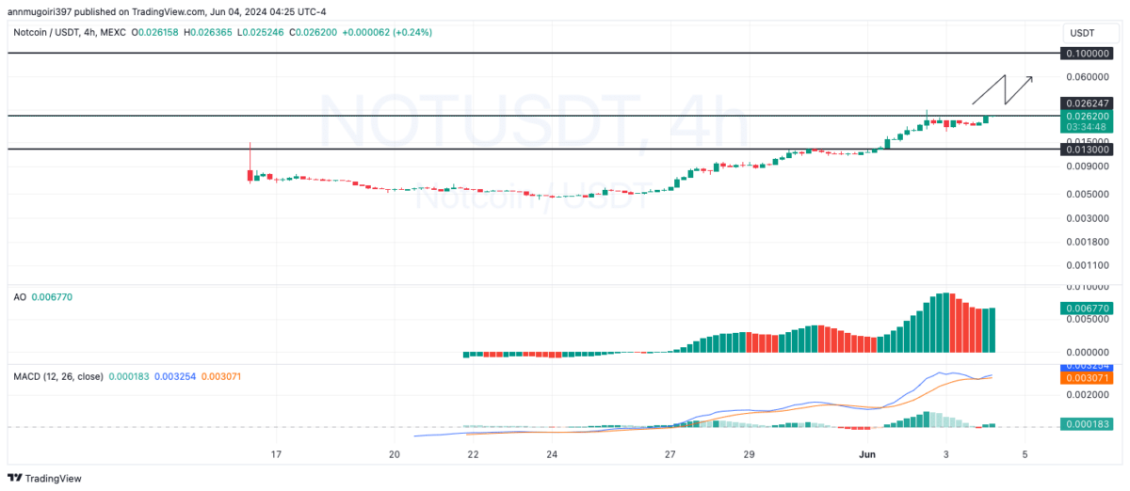Click the change value +0.000062 (+0.24%)
The image size is (1130, 491).
pos(386,32)
